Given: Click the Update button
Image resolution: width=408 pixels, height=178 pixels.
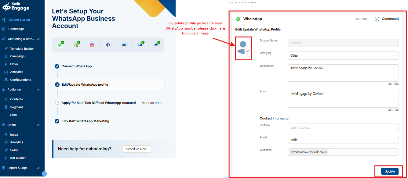Looking at the screenshot, I should [x=390, y=171].
